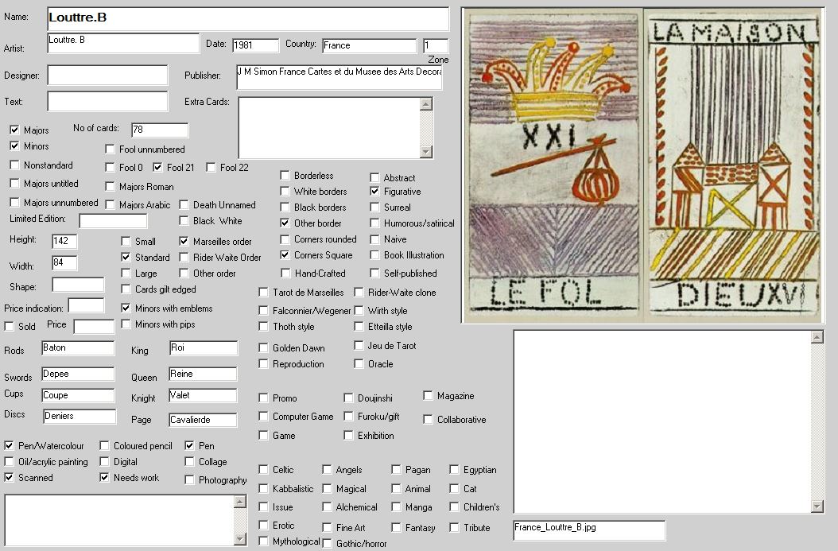Uncheck the Needs work checkbox
This screenshot has width=838, height=551.
[105, 478]
